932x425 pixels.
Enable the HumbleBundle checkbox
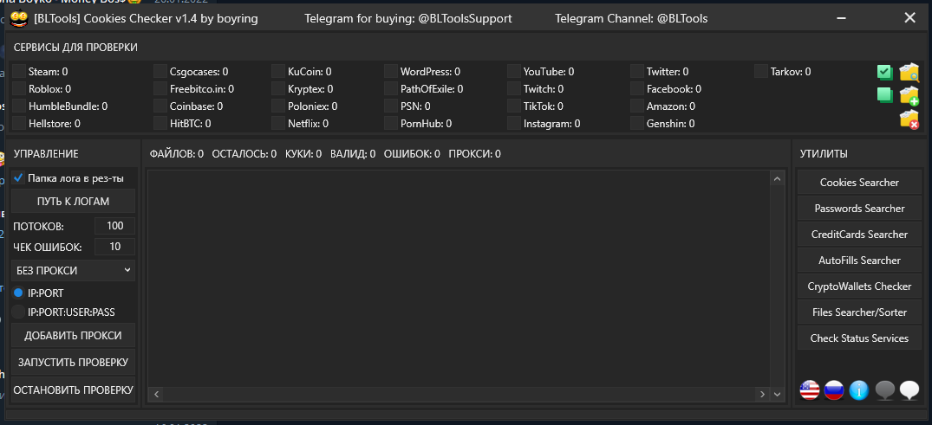tap(19, 106)
